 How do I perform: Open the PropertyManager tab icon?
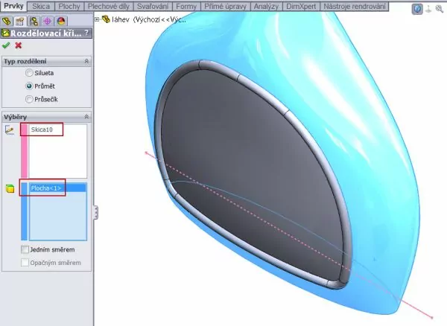click(x=20, y=21)
